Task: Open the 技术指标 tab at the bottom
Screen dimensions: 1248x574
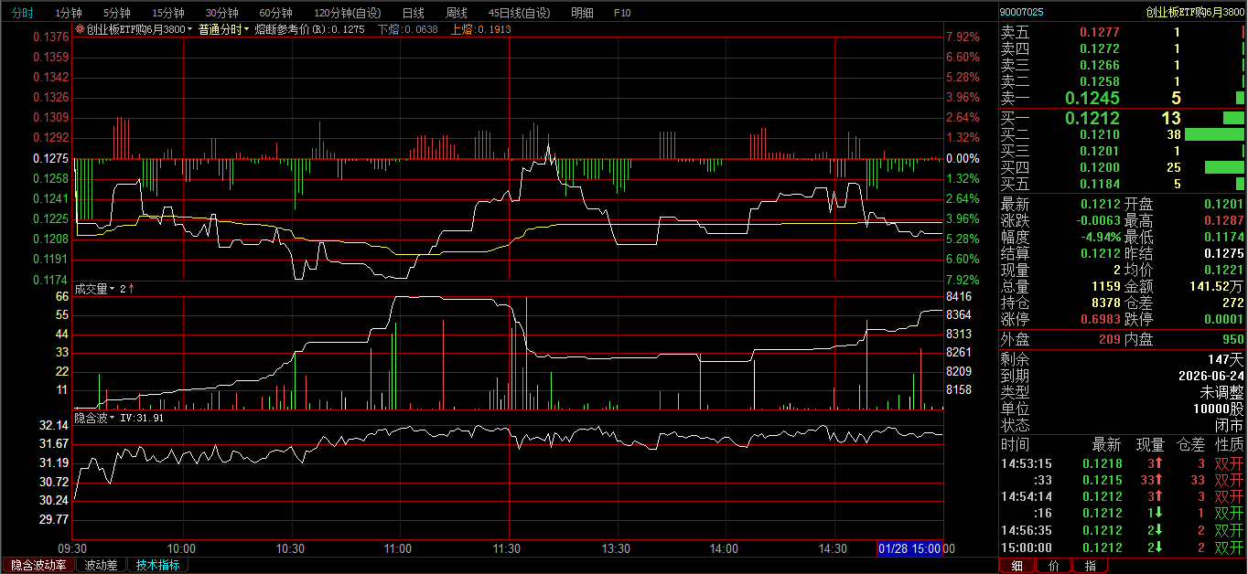Action: click(157, 565)
